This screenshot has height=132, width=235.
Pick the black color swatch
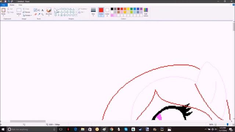112,9
